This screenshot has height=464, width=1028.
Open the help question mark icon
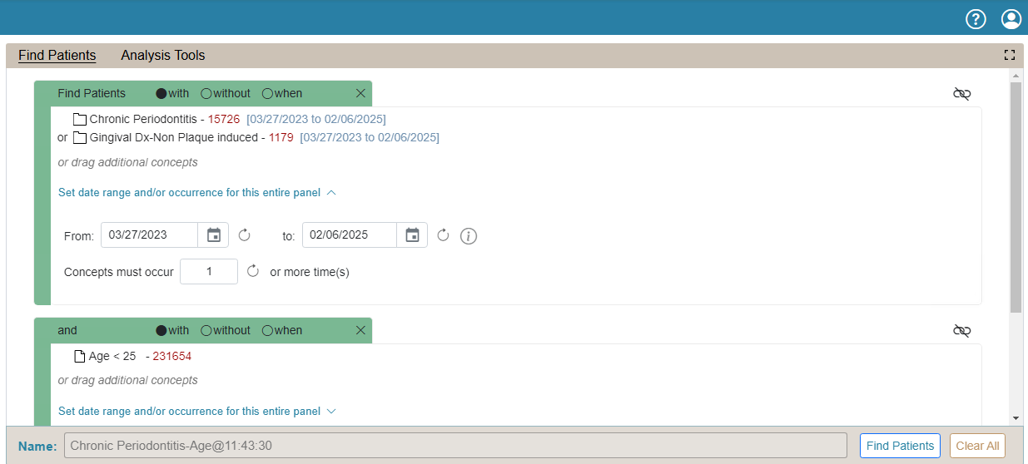[x=976, y=19]
